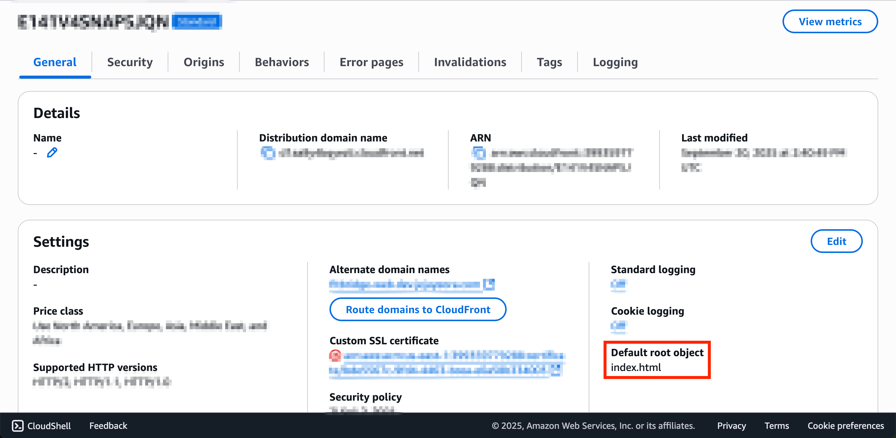
Task: Click the certificate warning icon
Action: (335, 356)
